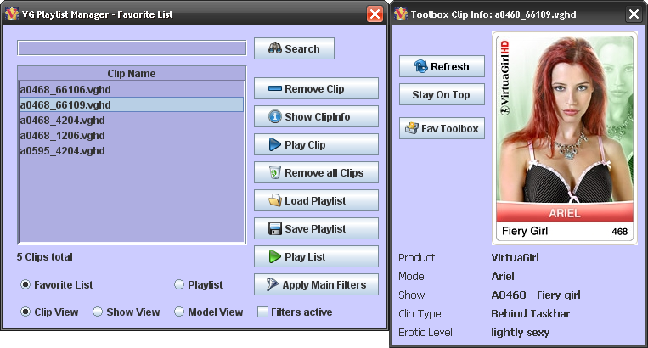Click the Clip Name column header

click(x=132, y=74)
